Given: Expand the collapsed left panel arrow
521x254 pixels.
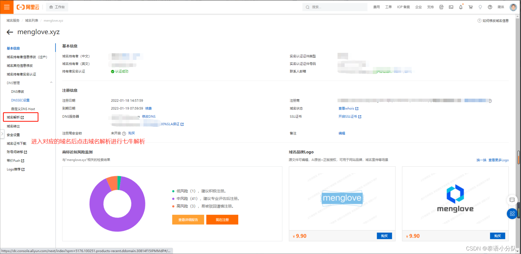Looking at the screenshot, I should point(2,134).
